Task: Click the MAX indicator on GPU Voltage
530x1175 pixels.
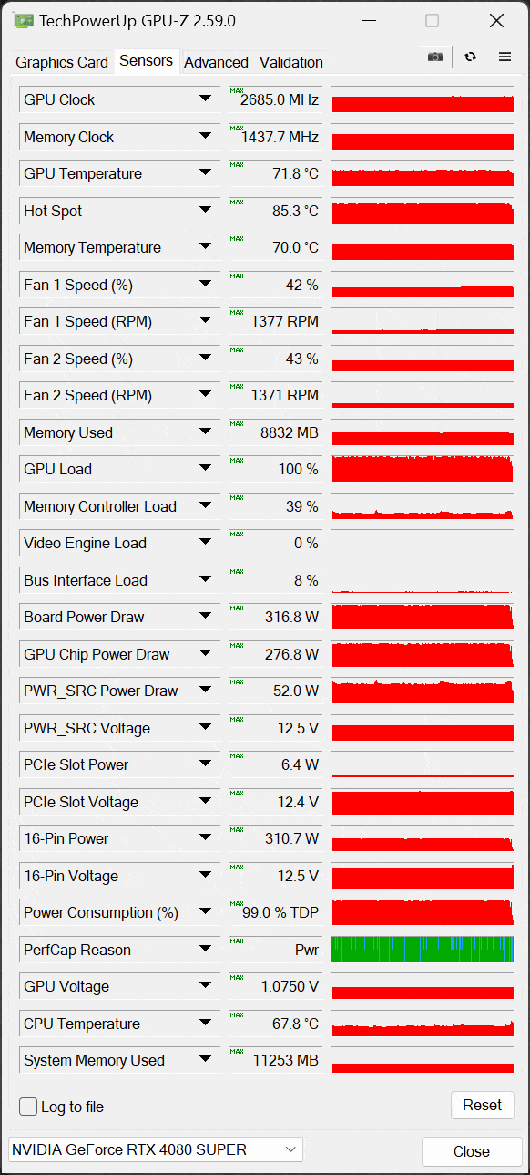Action: click(x=237, y=978)
